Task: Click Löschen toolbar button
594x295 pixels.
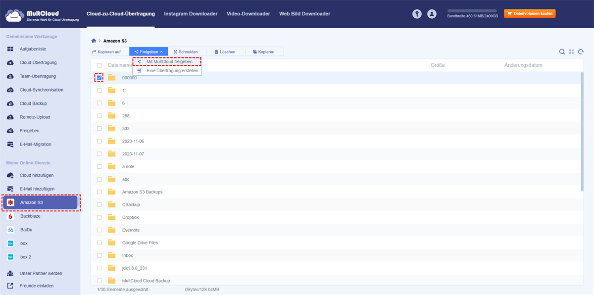Action: (224, 51)
